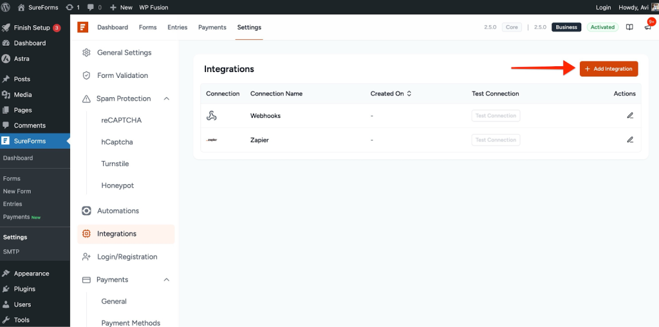Click the Webhooks connection icon

click(211, 116)
